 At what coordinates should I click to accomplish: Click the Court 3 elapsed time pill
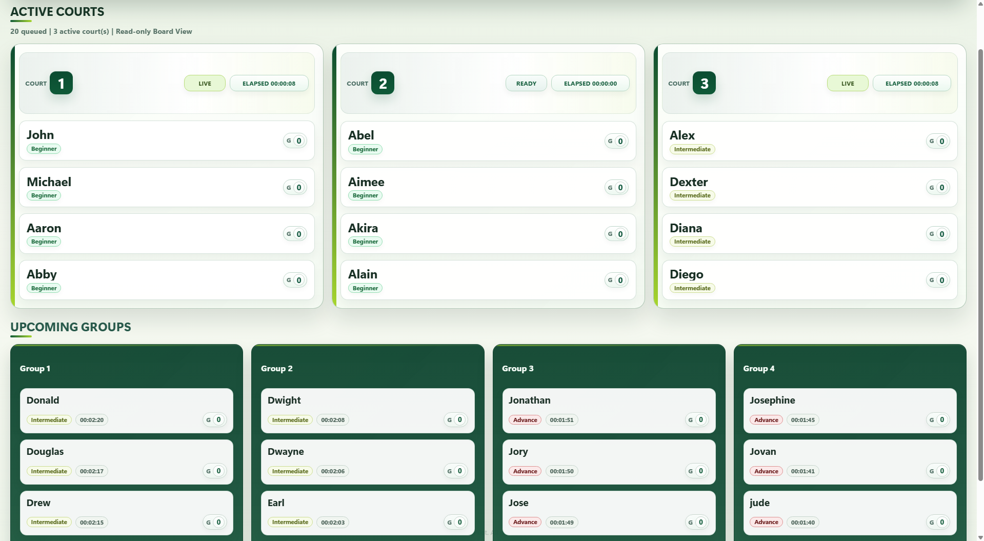[912, 84]
